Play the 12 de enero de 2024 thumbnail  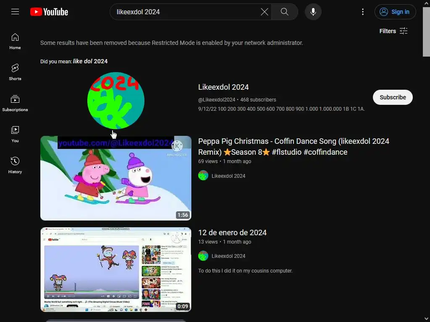(116, 270)
